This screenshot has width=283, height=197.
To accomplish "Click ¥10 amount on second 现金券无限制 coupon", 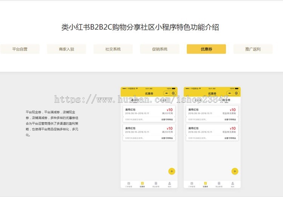I will point(233,128).
